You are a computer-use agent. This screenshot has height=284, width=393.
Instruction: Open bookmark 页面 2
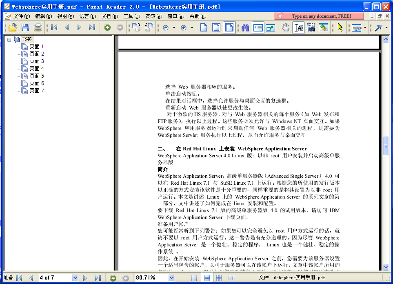pyautogui.click(x=37, y=54)
